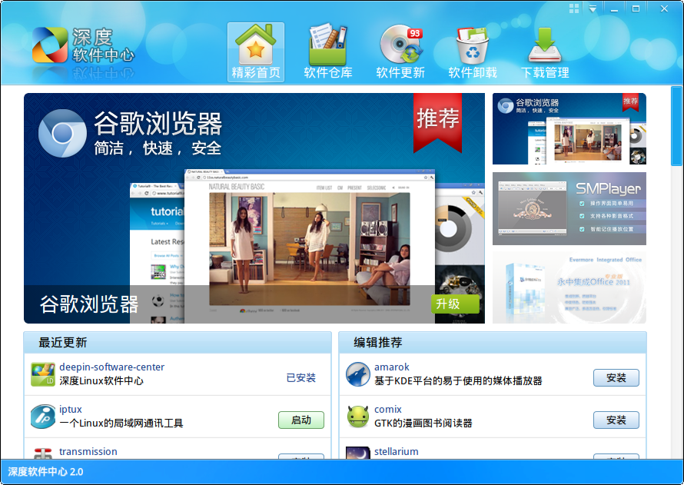Screen dimensions: 684x485
Task: Click the grid icon in title bar
Action: coord(574,8)
